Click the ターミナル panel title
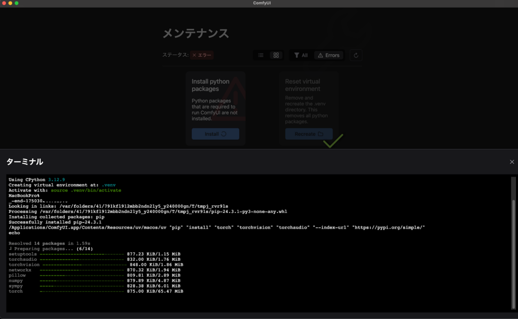Image resolution: width=518 pixels, height=319 pixels. click(x=25, y=162)
